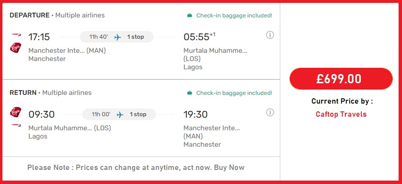The image size is (402, 184).
Task: Open the Caftop Travels link
Action: [x=341, y=114]
